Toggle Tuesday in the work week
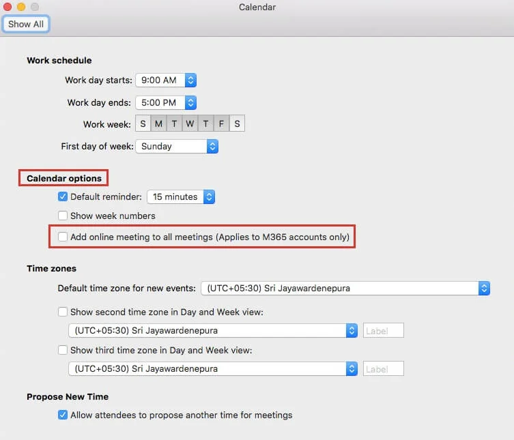 174,123
